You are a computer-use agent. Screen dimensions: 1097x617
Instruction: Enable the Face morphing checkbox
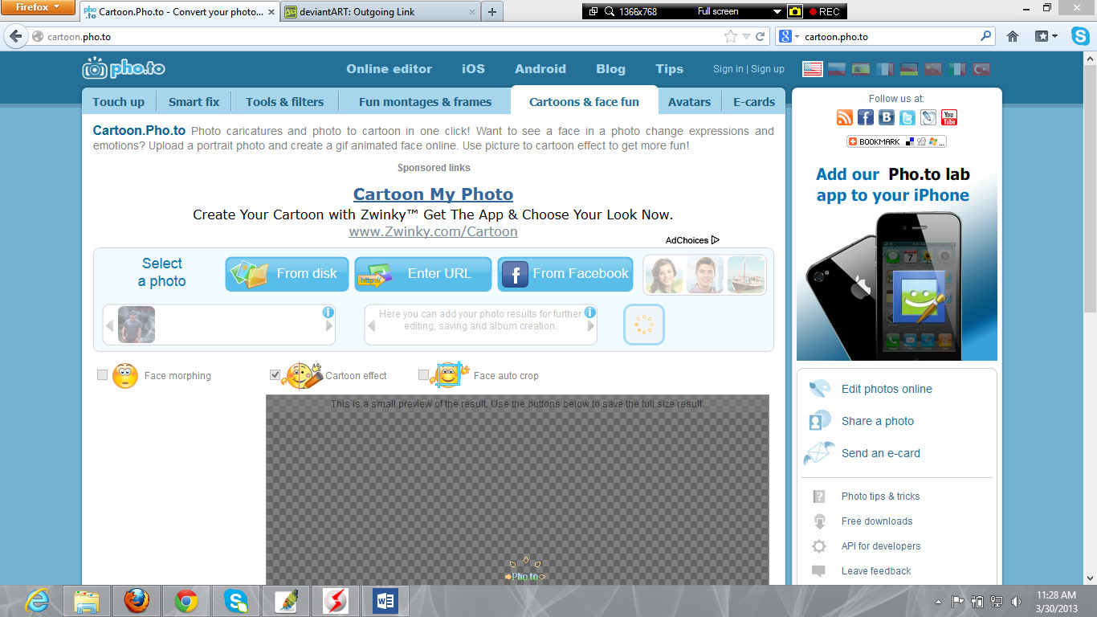click(102, 374)
